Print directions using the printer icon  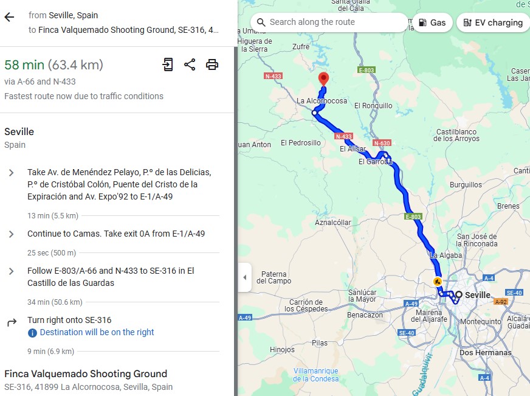212,64
